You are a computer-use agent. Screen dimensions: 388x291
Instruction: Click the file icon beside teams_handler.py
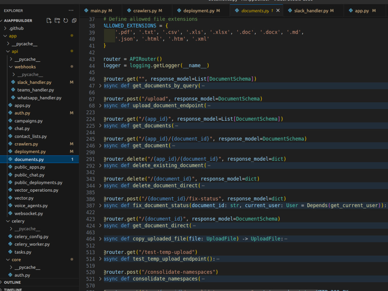click(13, 90)
